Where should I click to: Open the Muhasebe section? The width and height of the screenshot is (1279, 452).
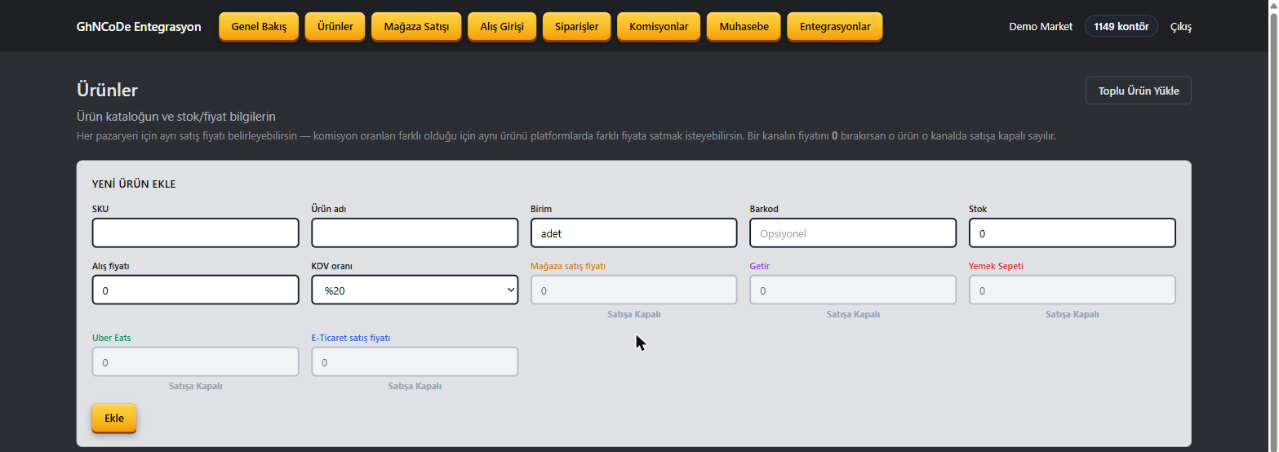(x=744, y=26)
